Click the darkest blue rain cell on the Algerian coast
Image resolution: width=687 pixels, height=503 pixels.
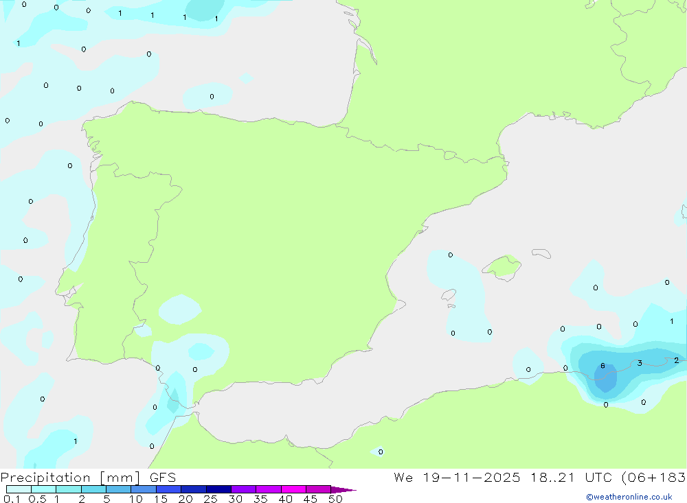tap(605, 378)
